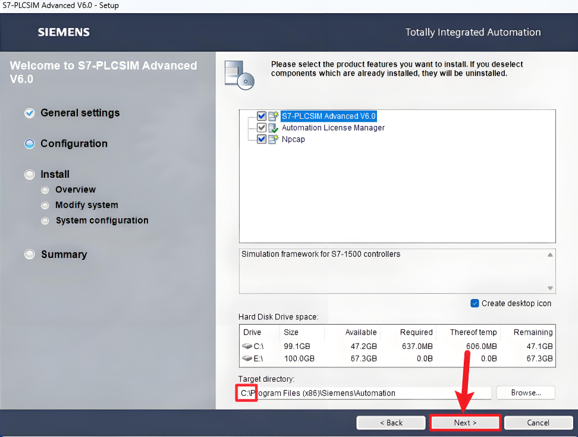Cancel the setup
The height and width of the screenshot is (437, 578).
pos(538,423)
